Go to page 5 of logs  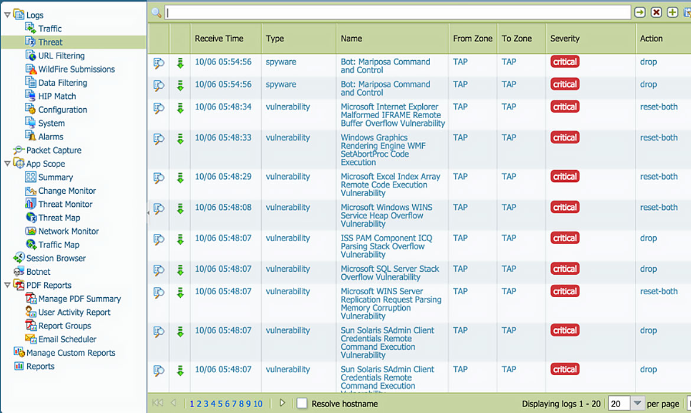[x=220, y=404]
